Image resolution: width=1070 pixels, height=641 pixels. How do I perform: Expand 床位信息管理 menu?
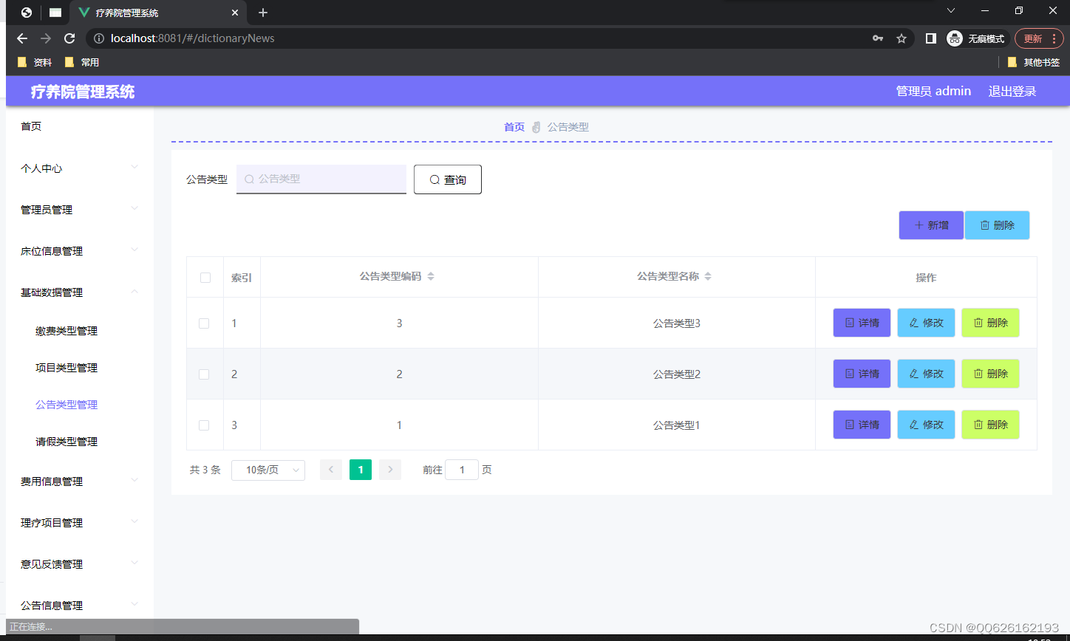(x=80, y=251)
